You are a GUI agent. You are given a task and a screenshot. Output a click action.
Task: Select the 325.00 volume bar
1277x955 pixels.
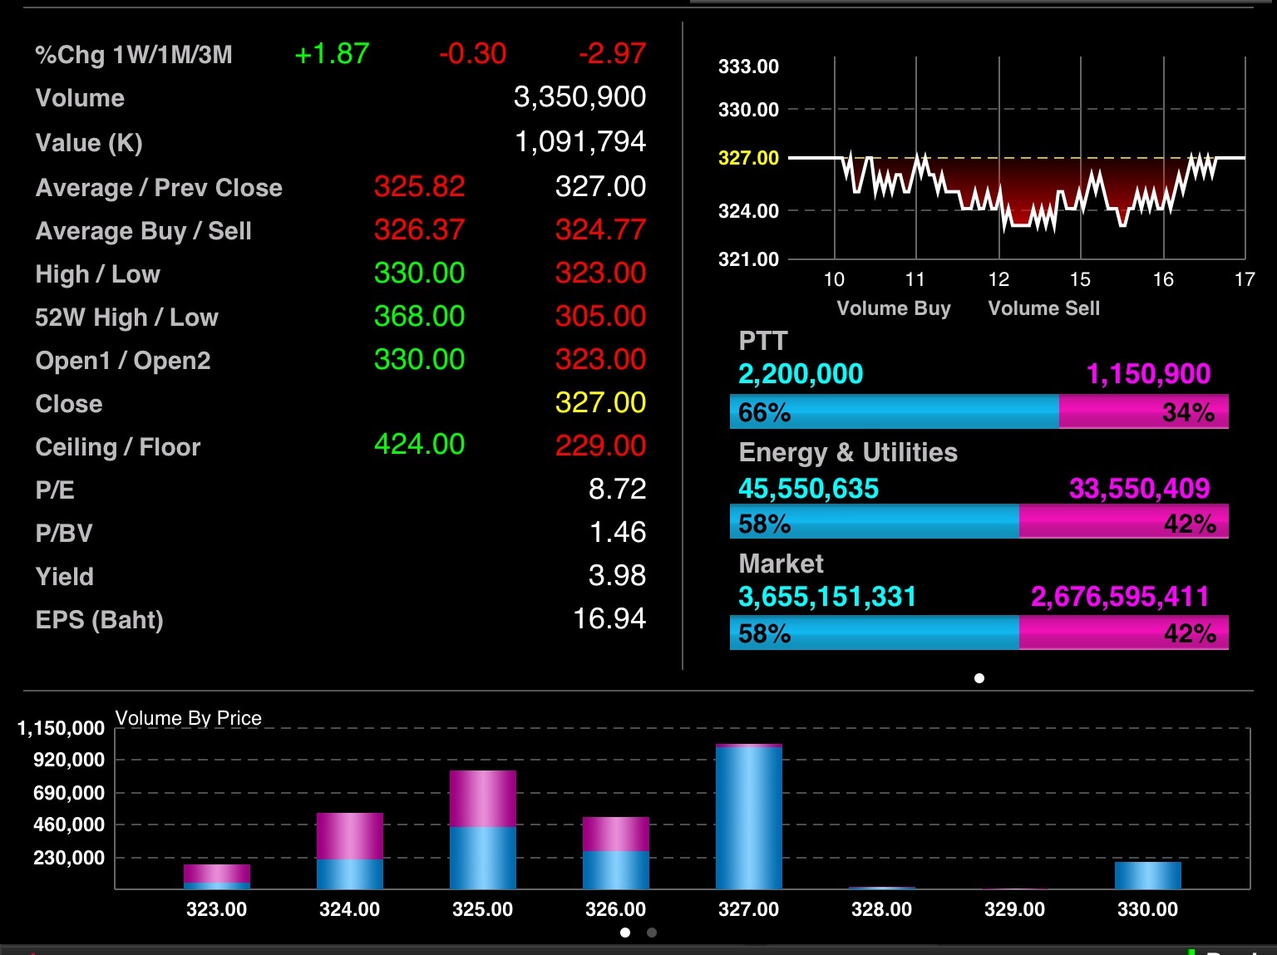tap(482, 829)
